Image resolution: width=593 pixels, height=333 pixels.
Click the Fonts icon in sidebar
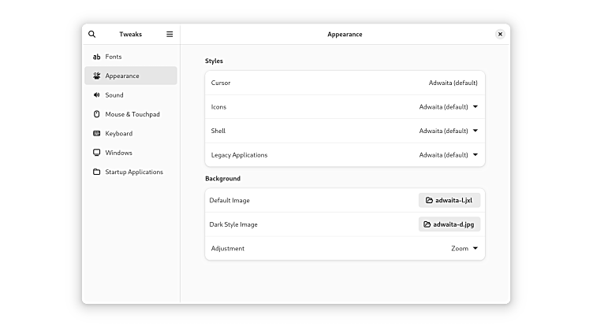[96, 57]
